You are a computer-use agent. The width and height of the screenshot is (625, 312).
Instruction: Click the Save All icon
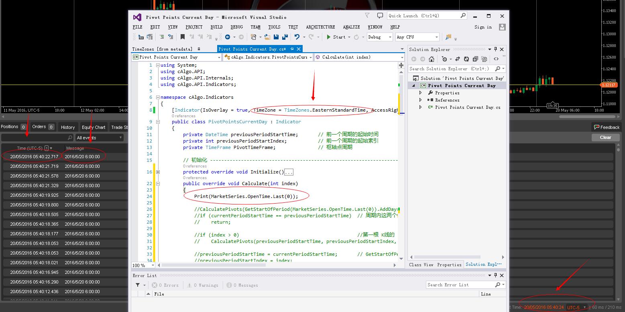pyautogui.click(x=285, y=37)
